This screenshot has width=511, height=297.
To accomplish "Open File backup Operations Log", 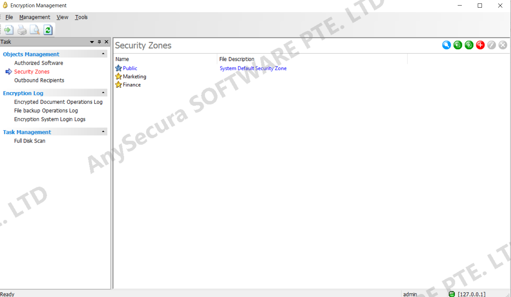I will tap(46, 110).
